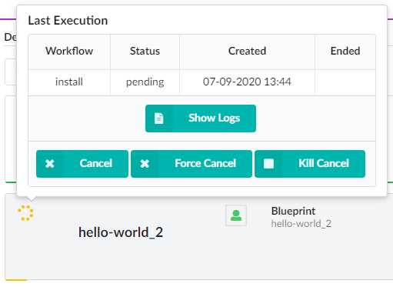This screenshot has width=393, height=287.
Task: Click the 'Last Execution' popup title
Action: pos(68,21)
